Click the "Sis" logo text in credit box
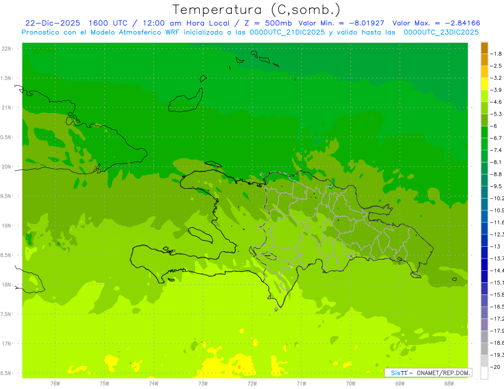Image resolution: width=504 pixels, height=389 pixels. tap(395, 373)
